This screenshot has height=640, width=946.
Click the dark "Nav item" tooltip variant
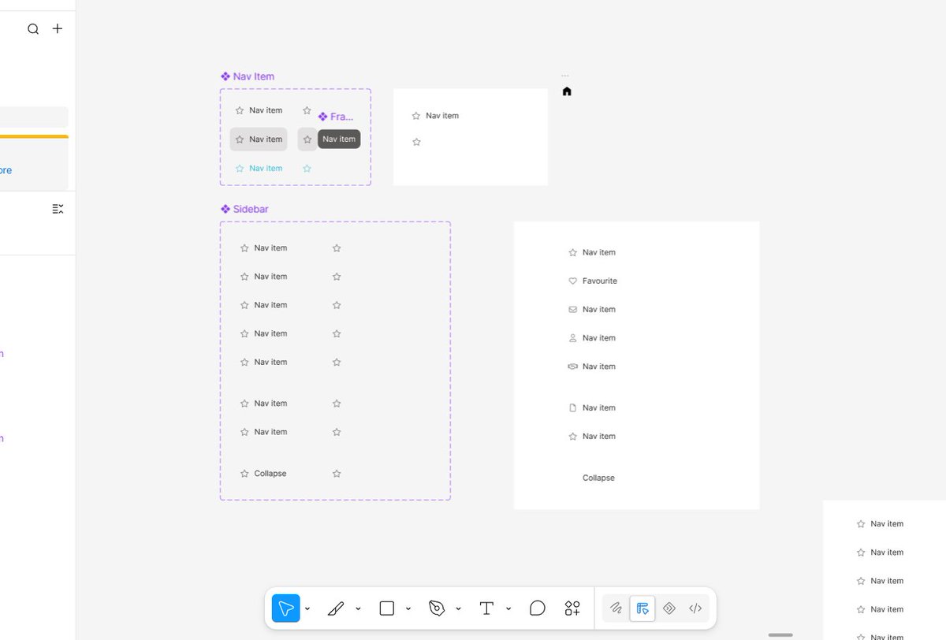(x=339, y=139)
